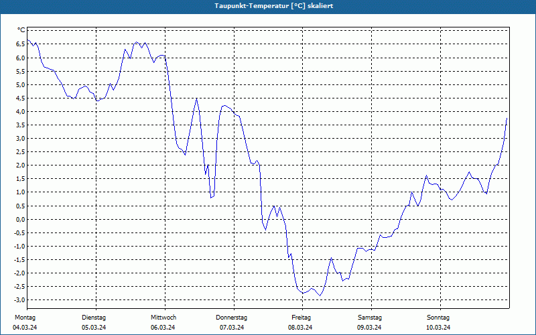
Task: Click the 0,0 y-axis label
Action: (x=21, y=219)
